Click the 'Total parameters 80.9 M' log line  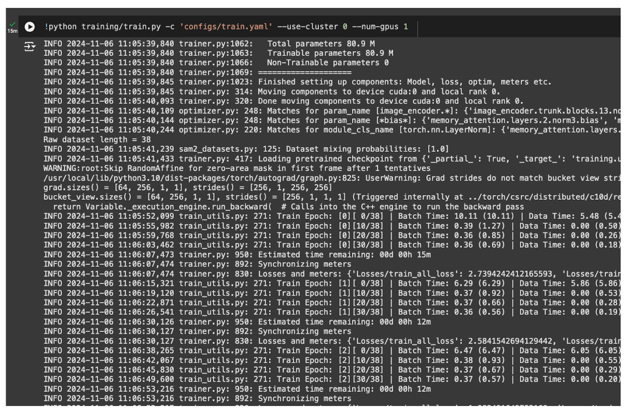tap(321, 44)
